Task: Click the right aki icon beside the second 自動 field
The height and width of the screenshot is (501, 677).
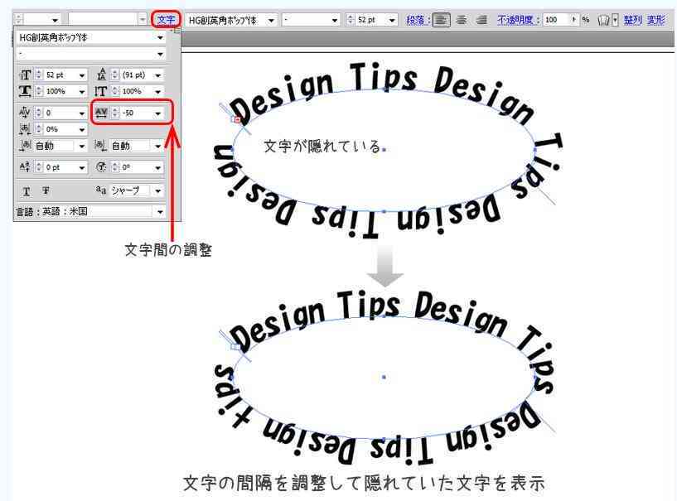Action: pyautogui.click(x=100, y=146)
